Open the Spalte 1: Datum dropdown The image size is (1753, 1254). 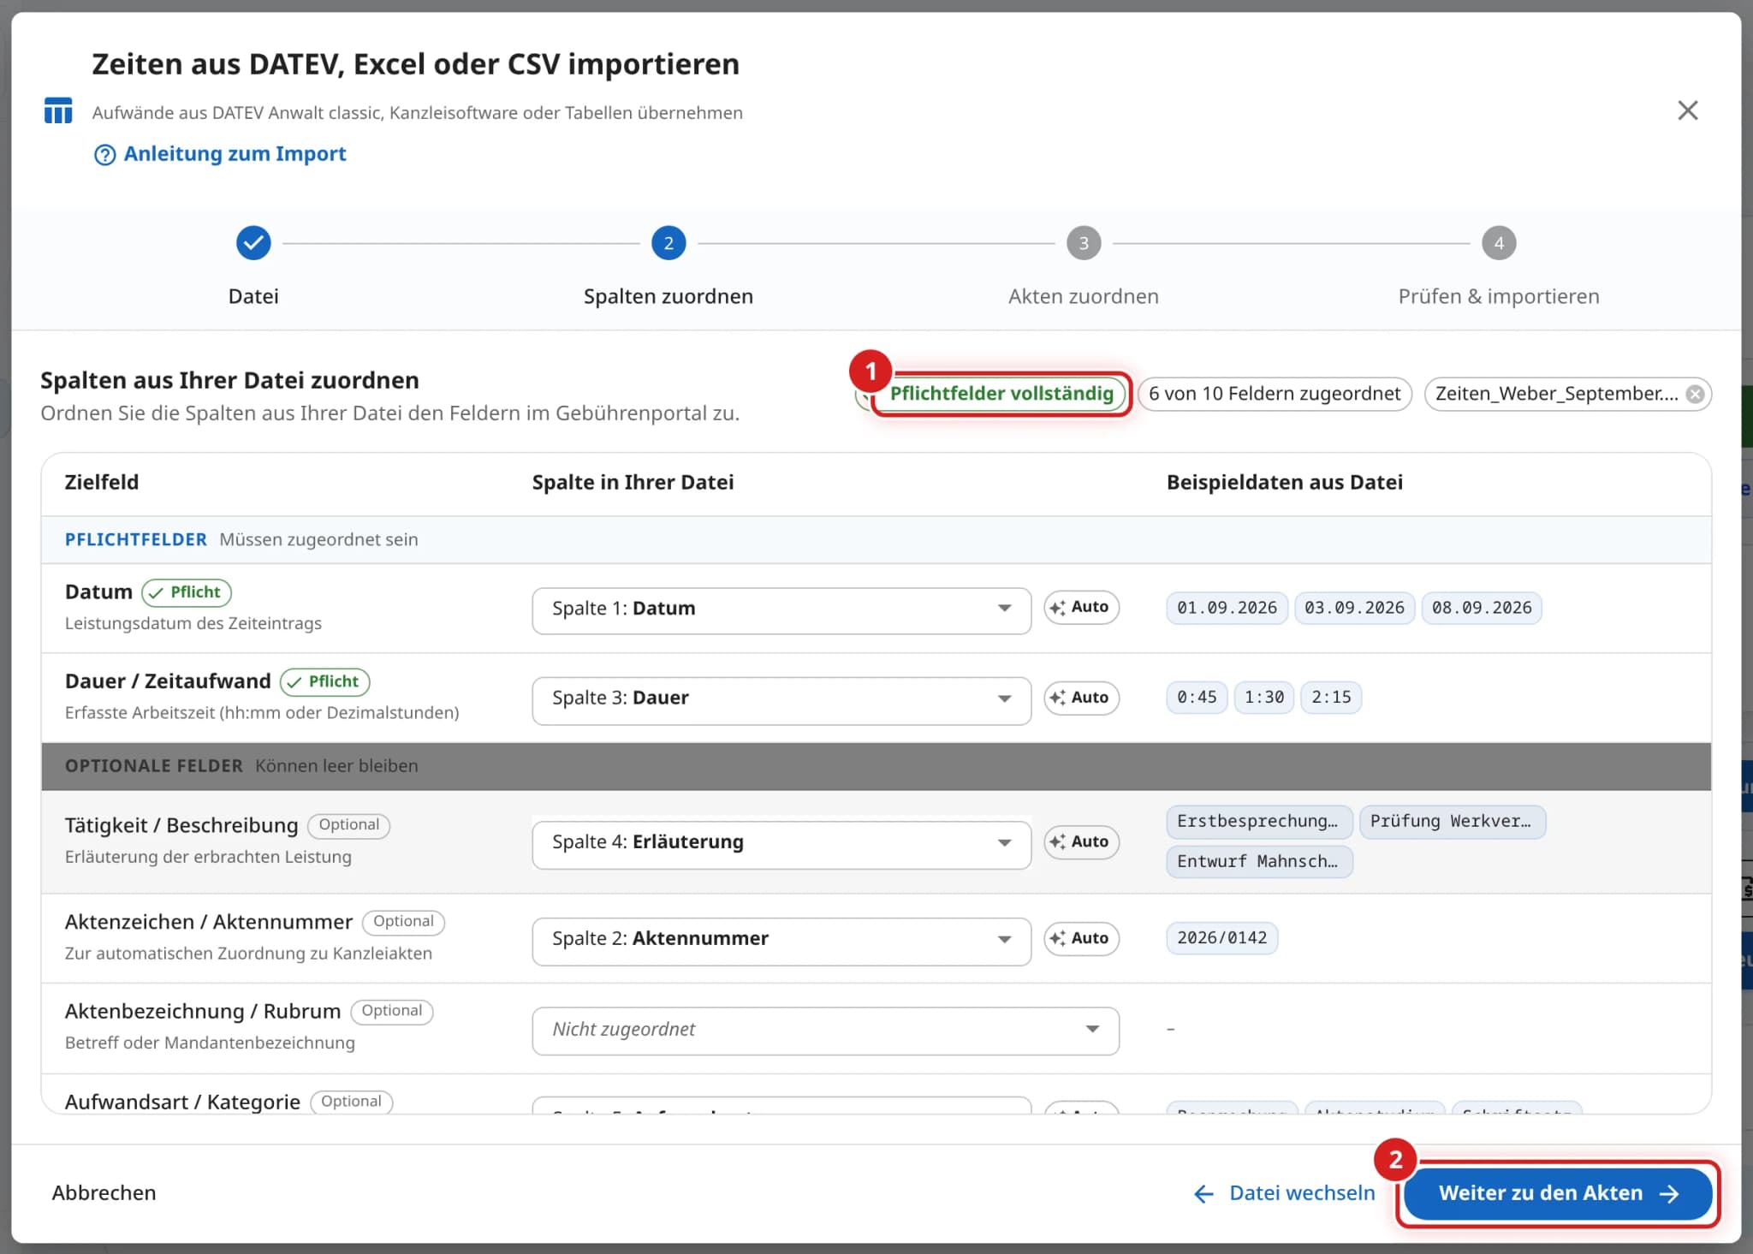point(781,609)
